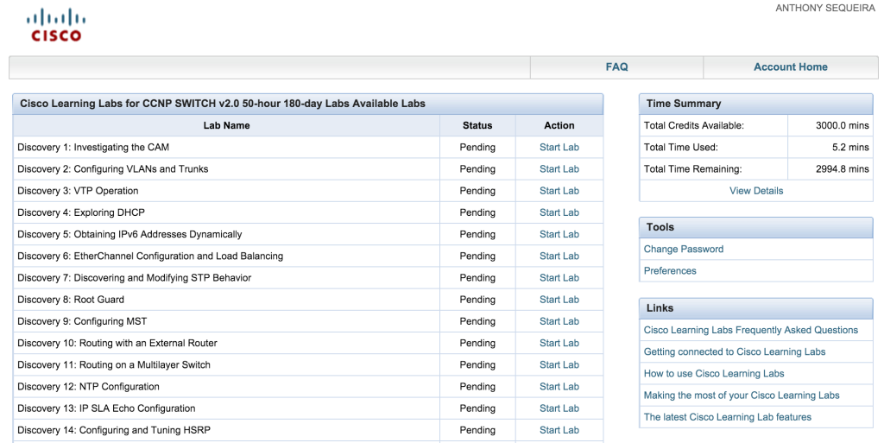884x443 pixels.
Task: Open Cisco Learning Labs Frequently Asked Questions link
Action: click(x=751, y=330)
